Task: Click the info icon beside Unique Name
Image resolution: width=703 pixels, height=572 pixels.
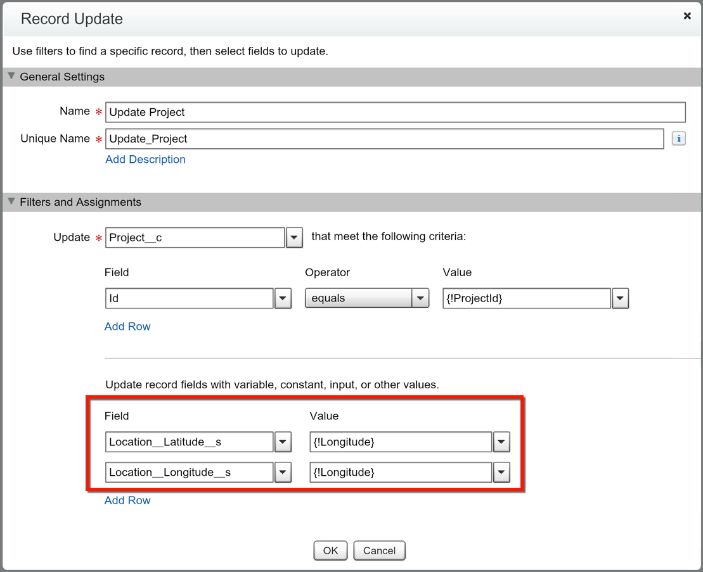Action: point(678,139)
